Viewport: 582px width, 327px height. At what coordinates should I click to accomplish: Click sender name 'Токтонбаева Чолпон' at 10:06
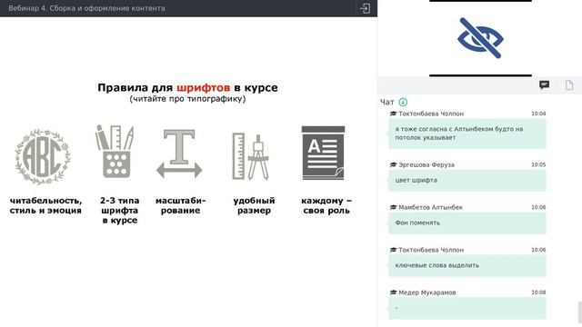pyautogui.click(x=431, y=250)
